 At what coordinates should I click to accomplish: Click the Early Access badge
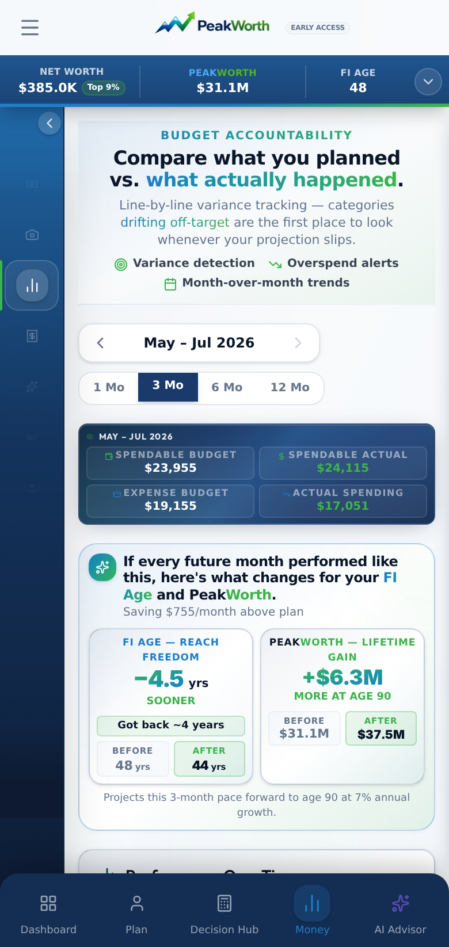point(318,27)
